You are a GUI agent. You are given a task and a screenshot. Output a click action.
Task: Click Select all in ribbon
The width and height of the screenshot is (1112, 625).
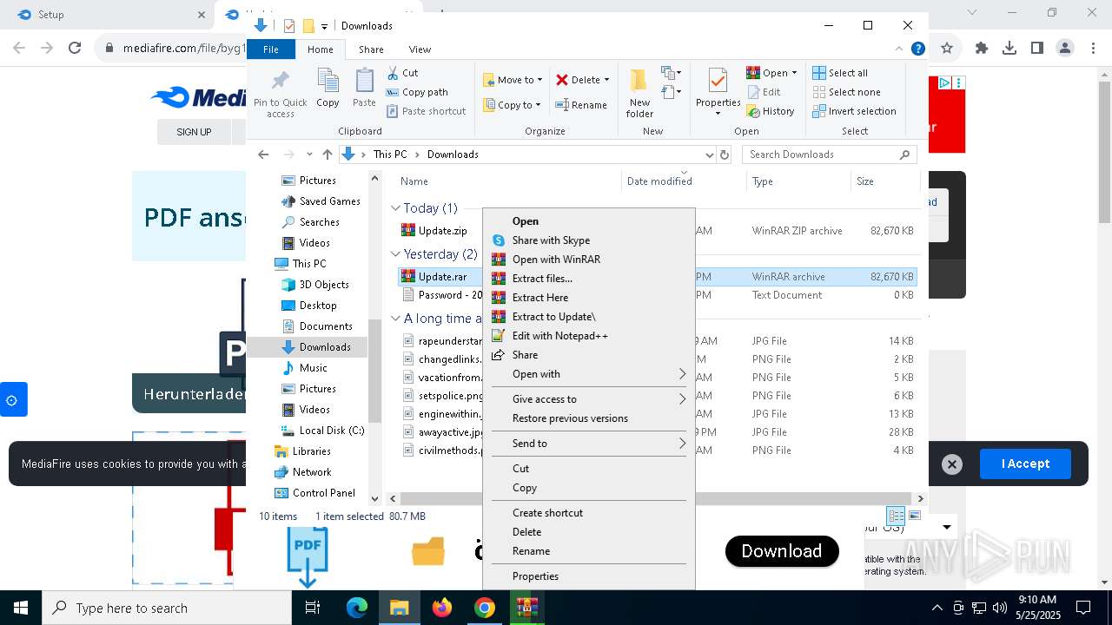839,73
